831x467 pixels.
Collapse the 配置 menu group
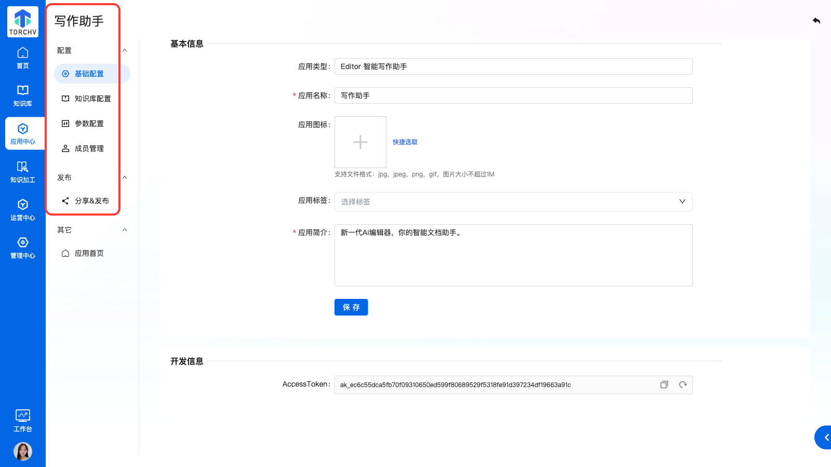click(125, 50)
